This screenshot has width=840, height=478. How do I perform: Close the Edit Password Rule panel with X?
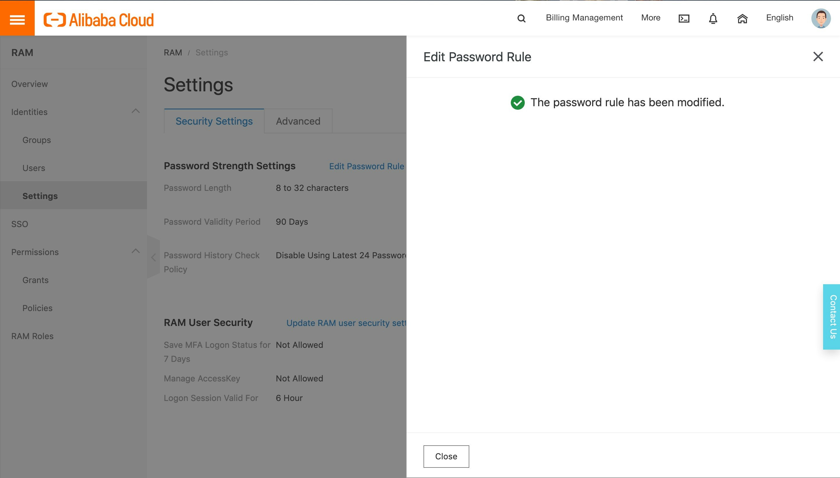click(x=818, y=57)
